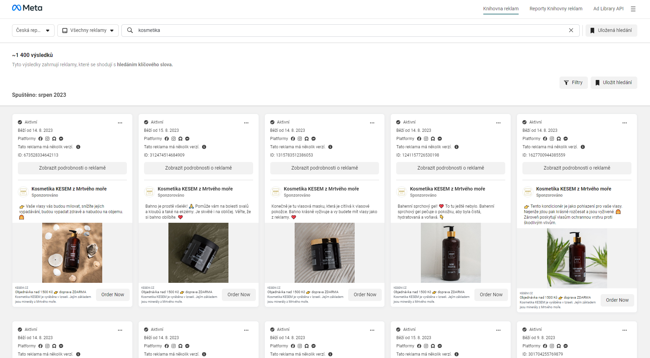Show version info for ad 1315783512386053
The width and height of the screenshot is (650, 358).
pyautogui.click(x=330, y=147)
